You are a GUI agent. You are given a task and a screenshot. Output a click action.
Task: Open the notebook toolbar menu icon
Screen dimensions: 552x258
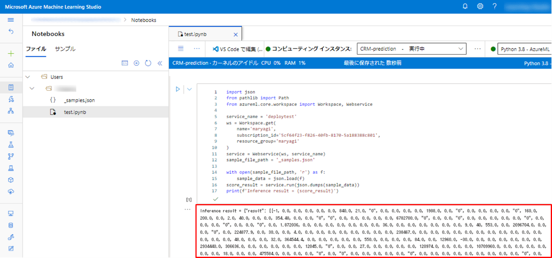click(x=181, y=48)
